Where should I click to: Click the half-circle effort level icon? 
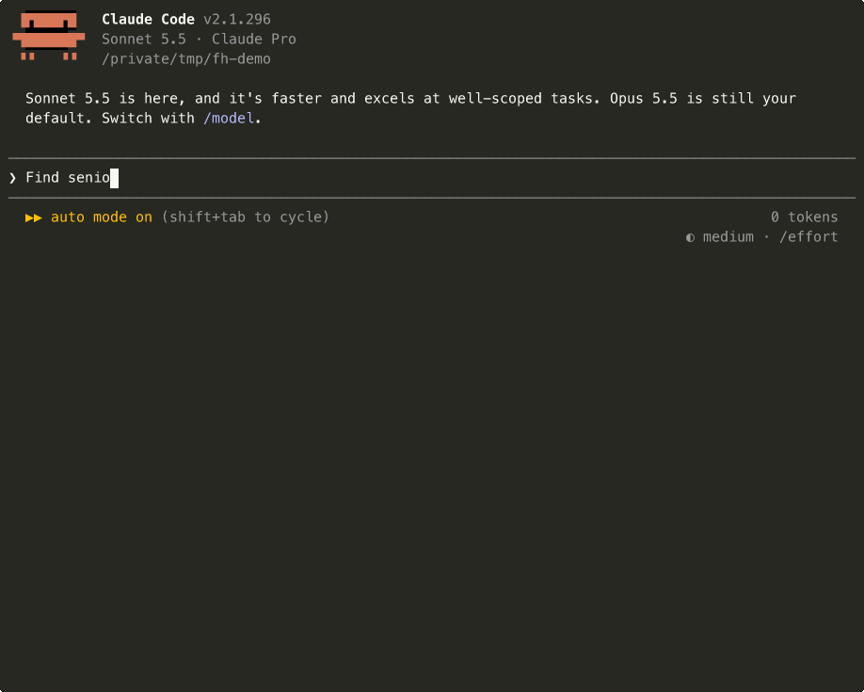pos(690,237)
